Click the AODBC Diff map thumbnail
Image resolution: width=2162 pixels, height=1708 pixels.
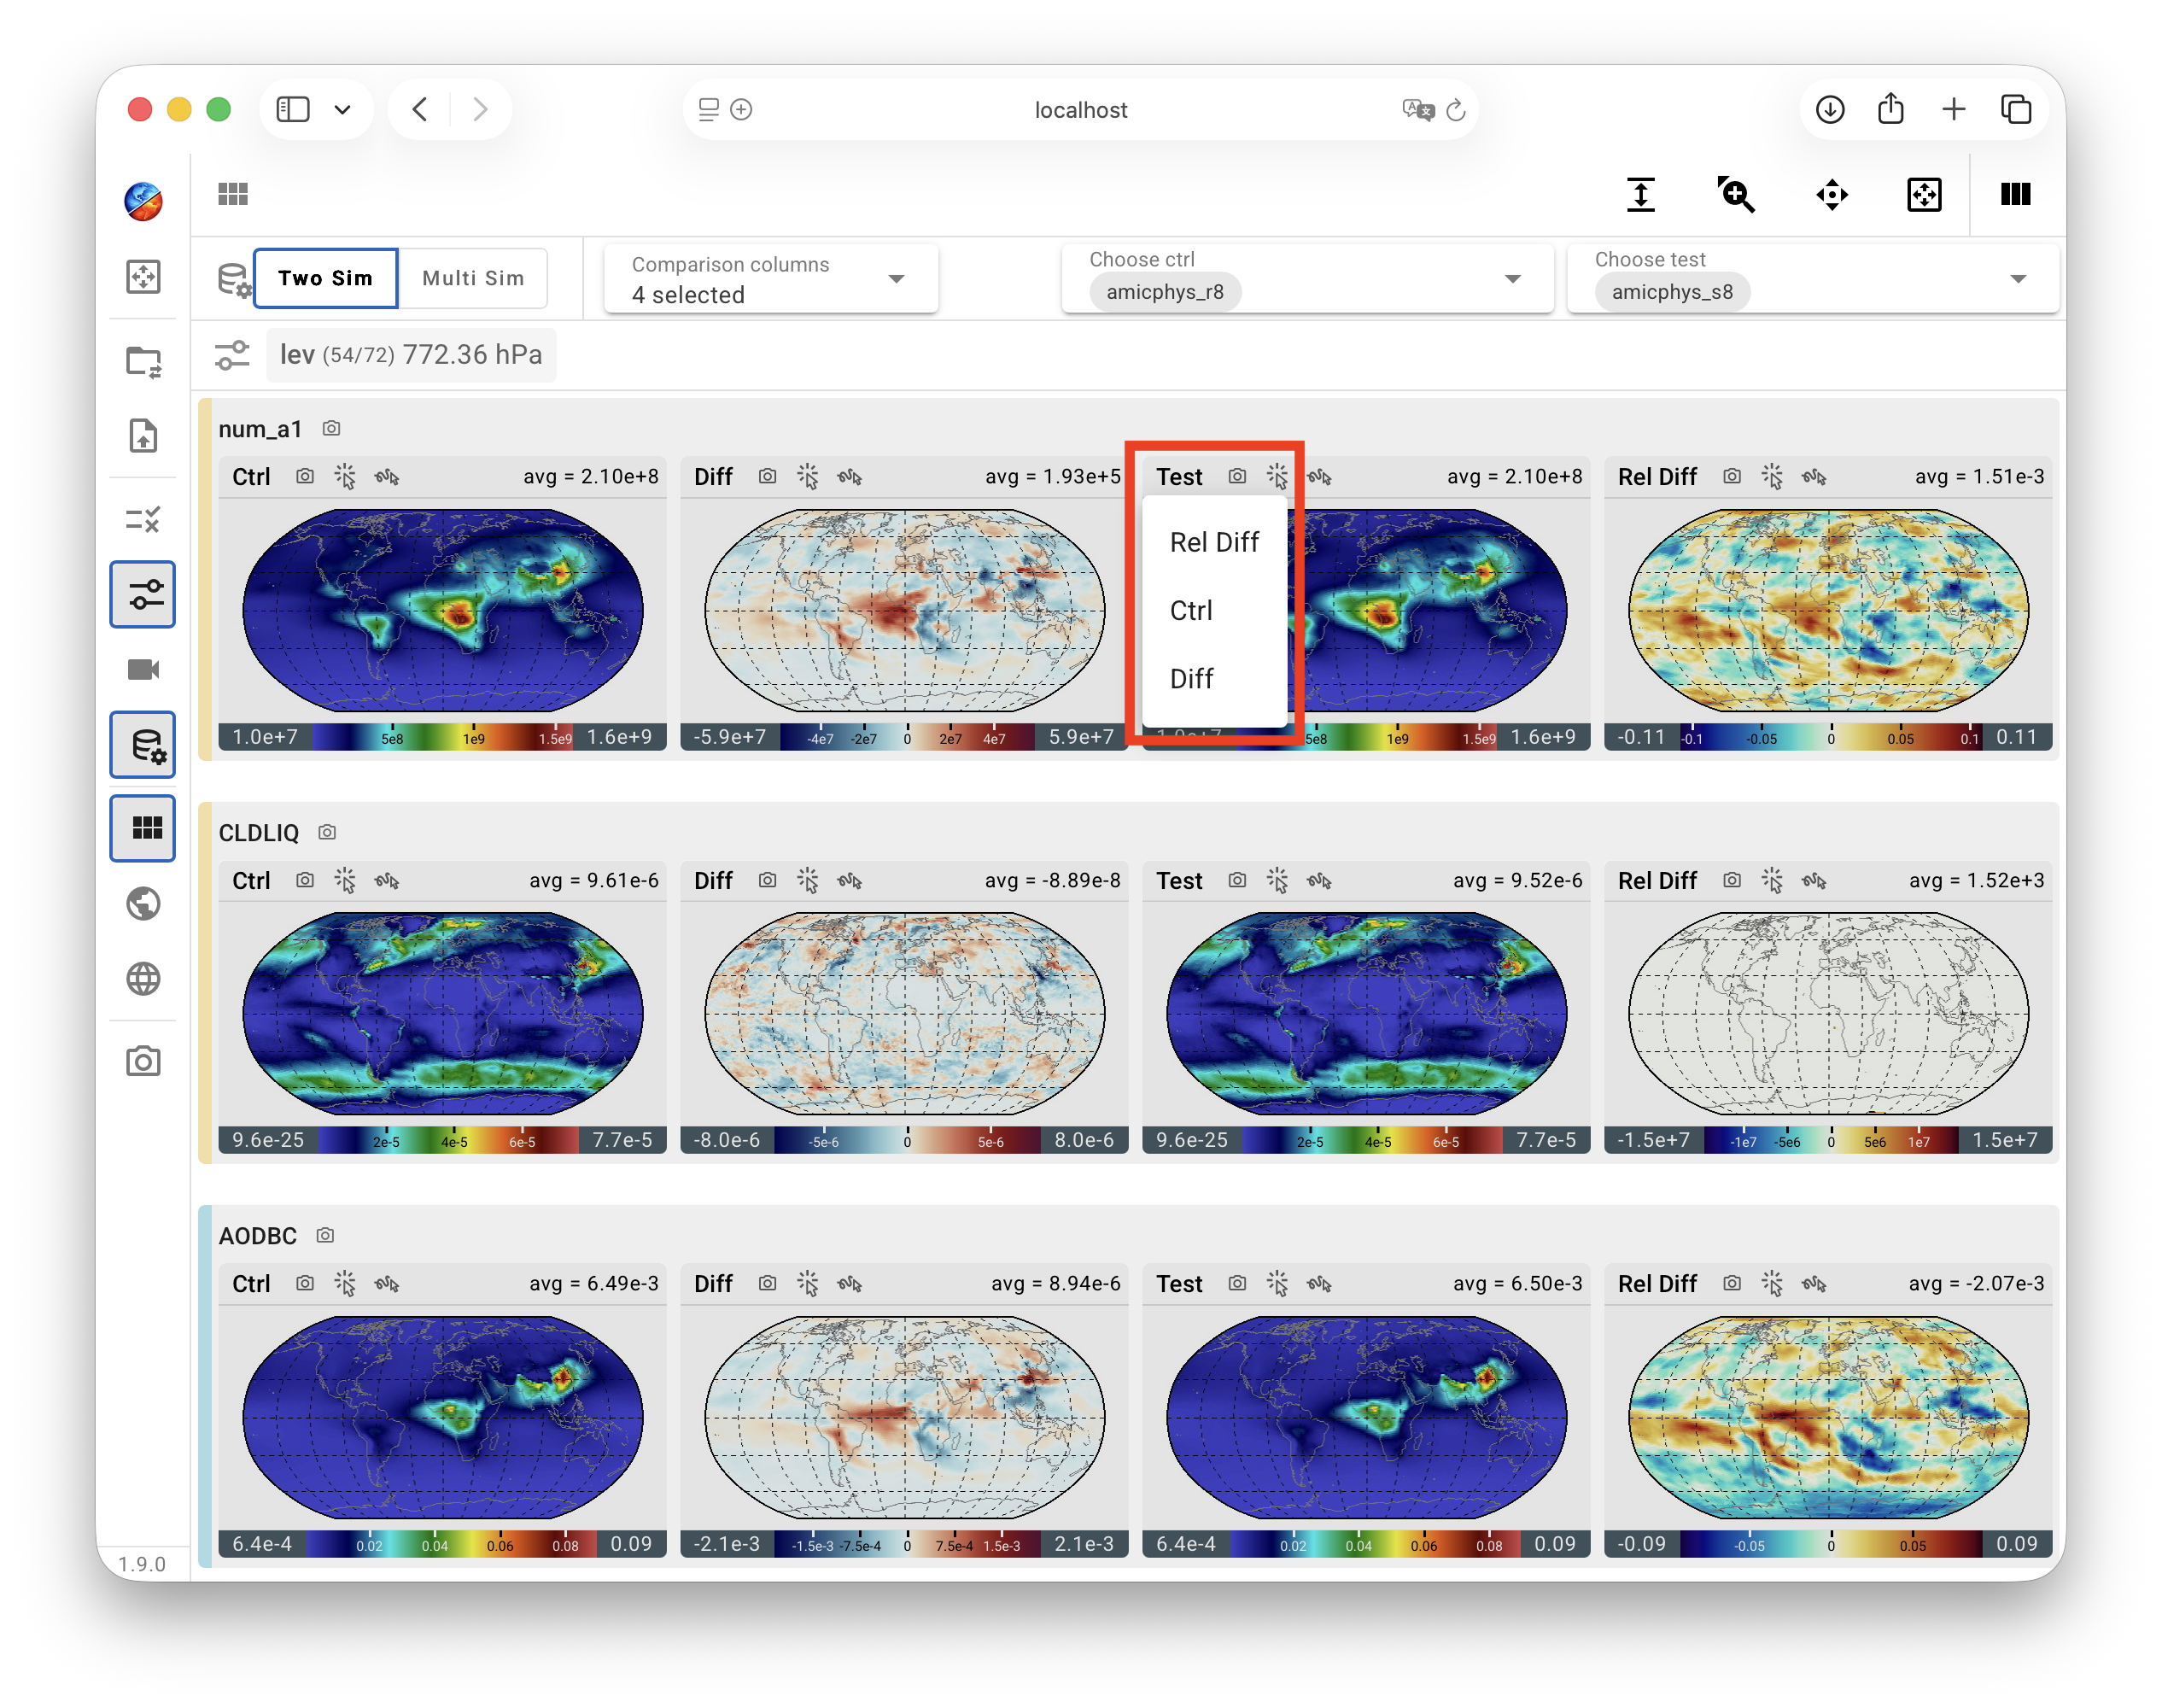coord(904,1417)
